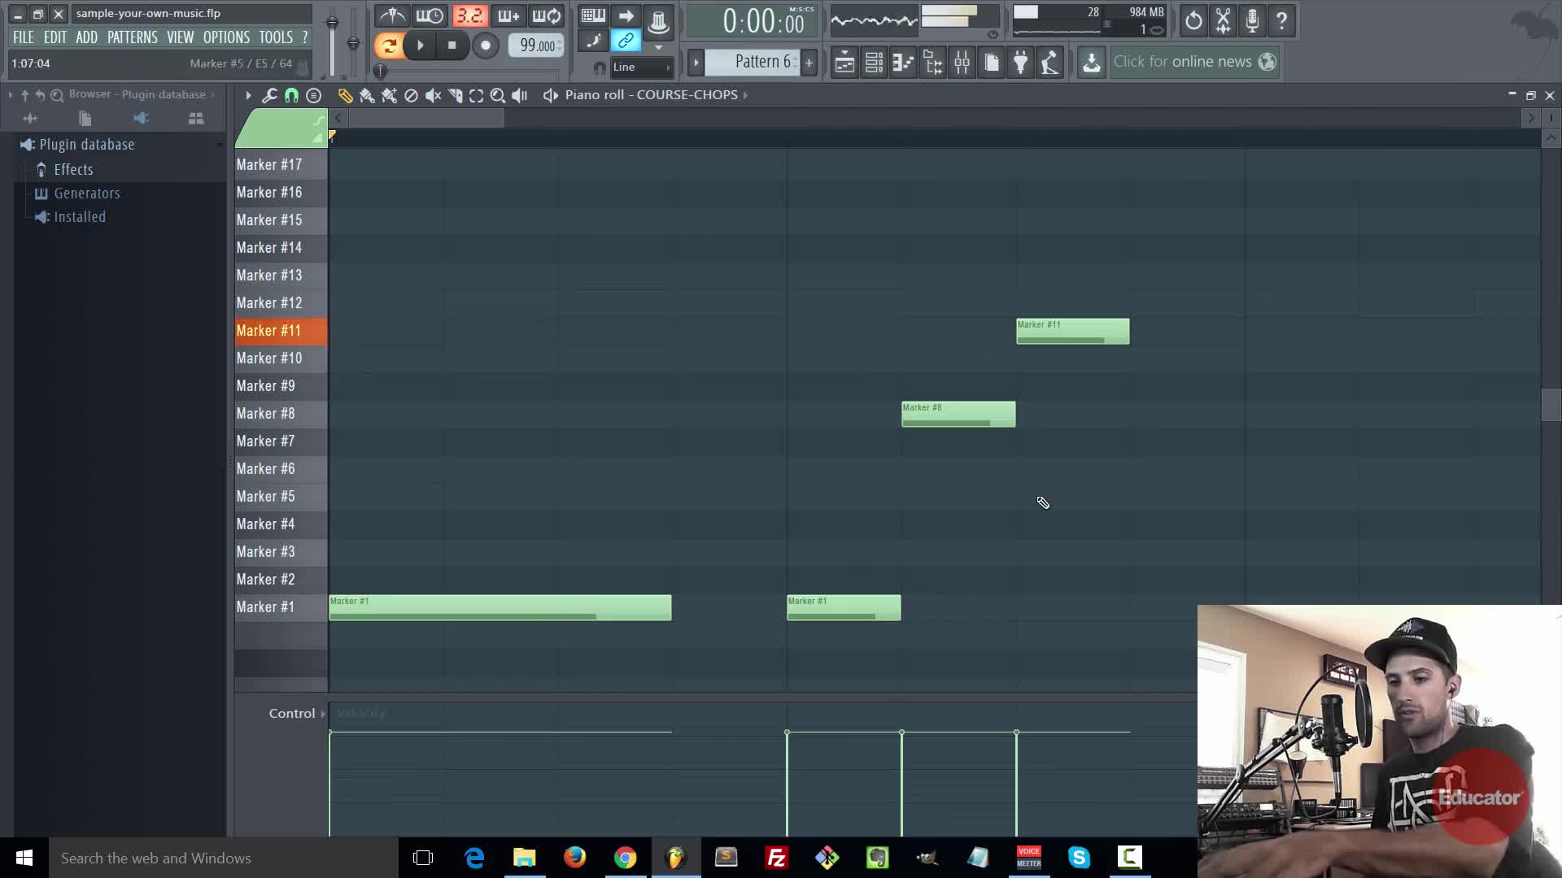Image resolution: width=1562 pixels, height=878 pixels.
Task: Toggle song/pattern loop mode button
Action: point(389,46)
